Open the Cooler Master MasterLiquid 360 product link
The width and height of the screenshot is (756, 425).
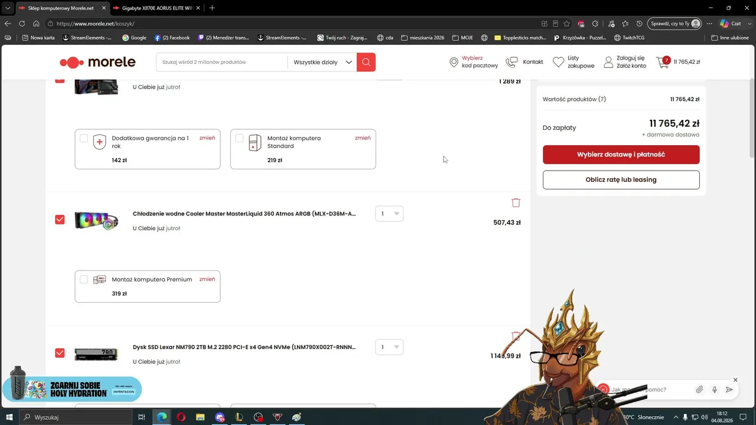point(245,214)
